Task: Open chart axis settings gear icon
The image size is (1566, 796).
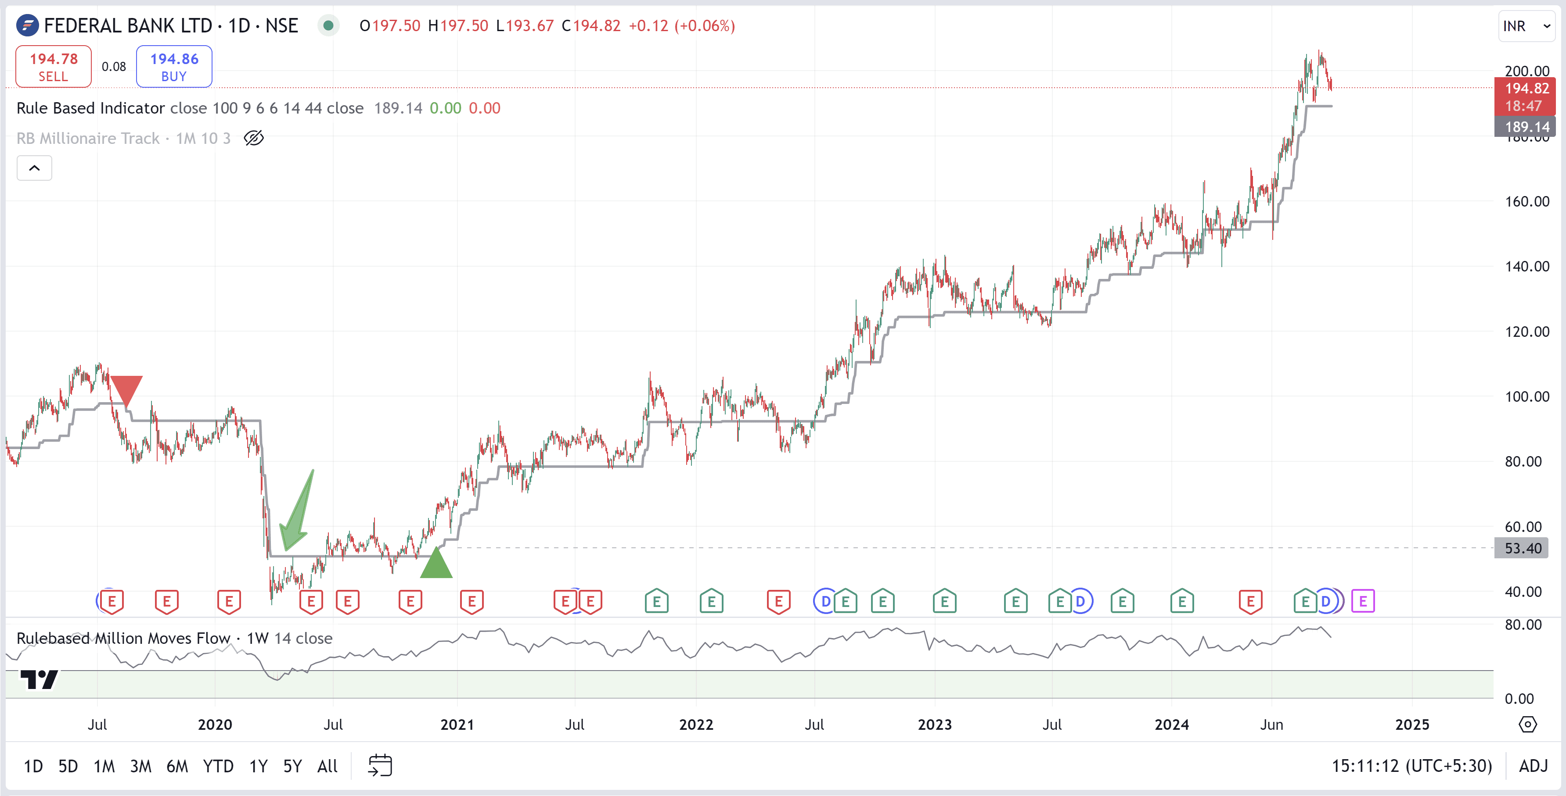Action: coord(1527,725)
